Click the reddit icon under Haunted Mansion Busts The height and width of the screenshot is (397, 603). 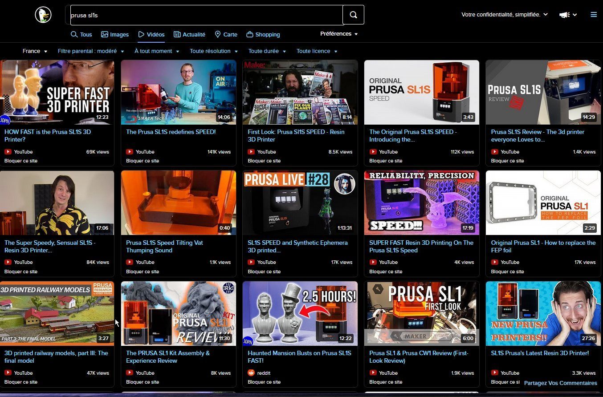click(x=251, y=373)
